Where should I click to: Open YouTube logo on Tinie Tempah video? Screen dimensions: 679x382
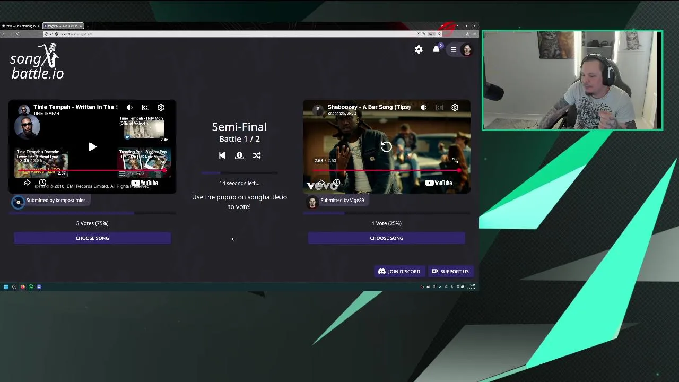point(144,183)
